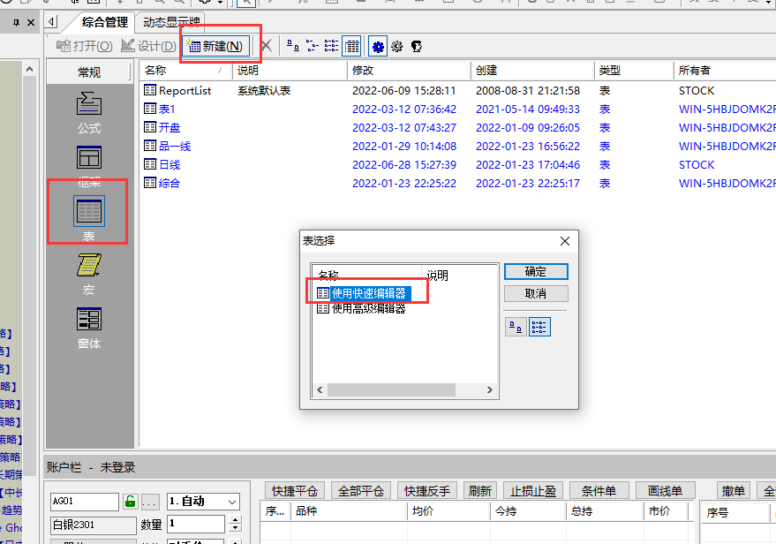Click the 设计(D) design button
Image resolution: width=776 pixels, height=544 pixels.
point(148,47)
